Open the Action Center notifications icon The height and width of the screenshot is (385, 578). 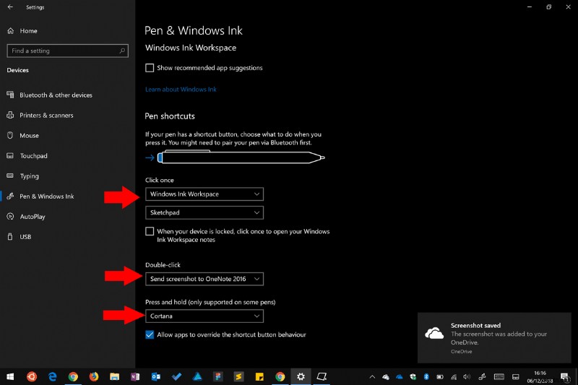coord(565,376)
